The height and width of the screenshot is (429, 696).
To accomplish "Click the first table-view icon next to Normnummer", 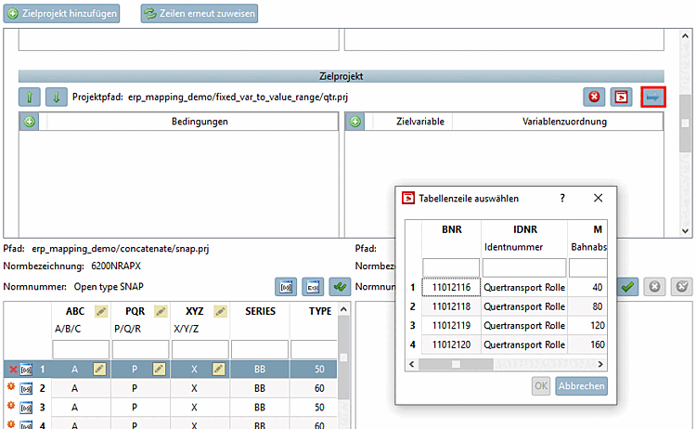I will [x=286, y=287].
